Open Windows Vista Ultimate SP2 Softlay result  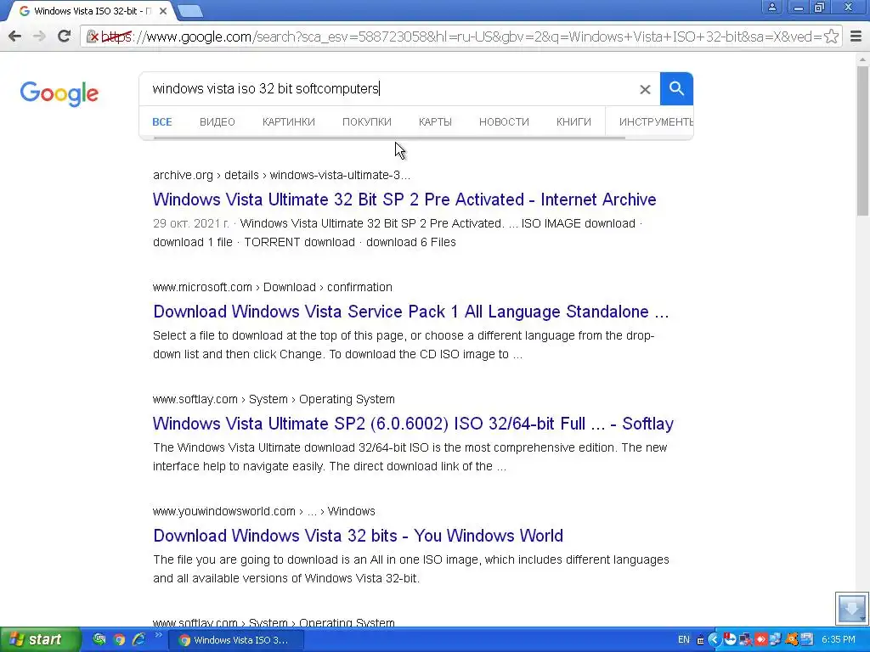pos(413,424)
